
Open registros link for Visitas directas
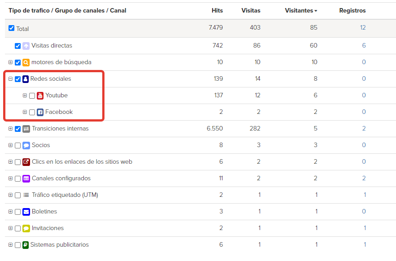click(364, 45)
